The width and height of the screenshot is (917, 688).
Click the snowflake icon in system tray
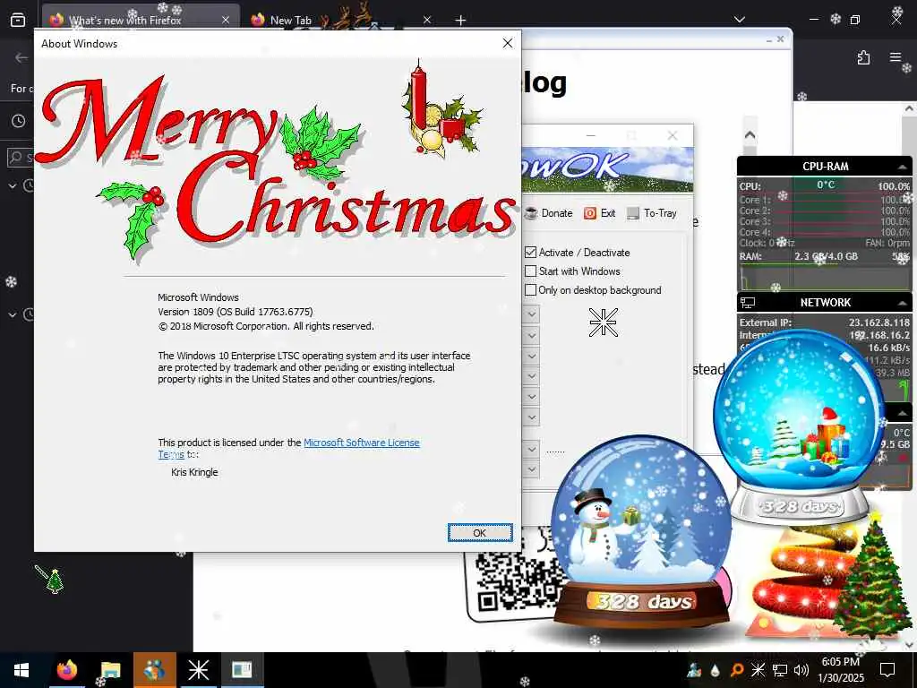pos(758,670)
